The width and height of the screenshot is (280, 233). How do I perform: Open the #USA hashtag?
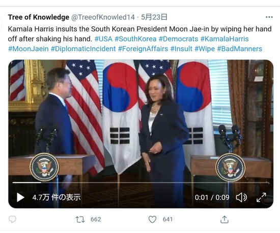(x=103, y=39)
